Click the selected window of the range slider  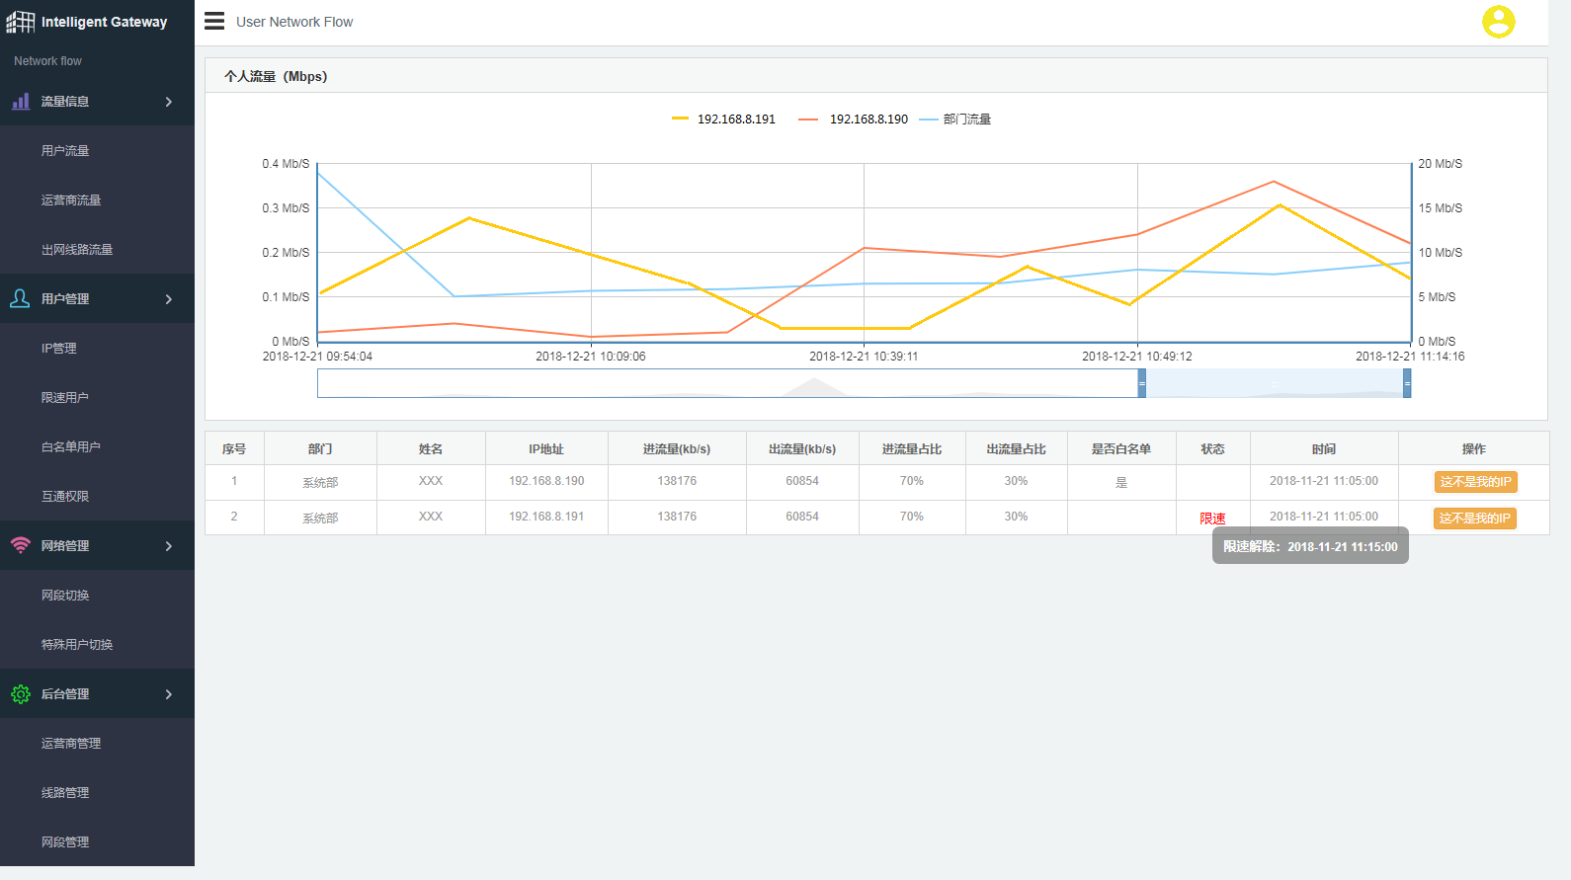click(x=1275, y=383)
